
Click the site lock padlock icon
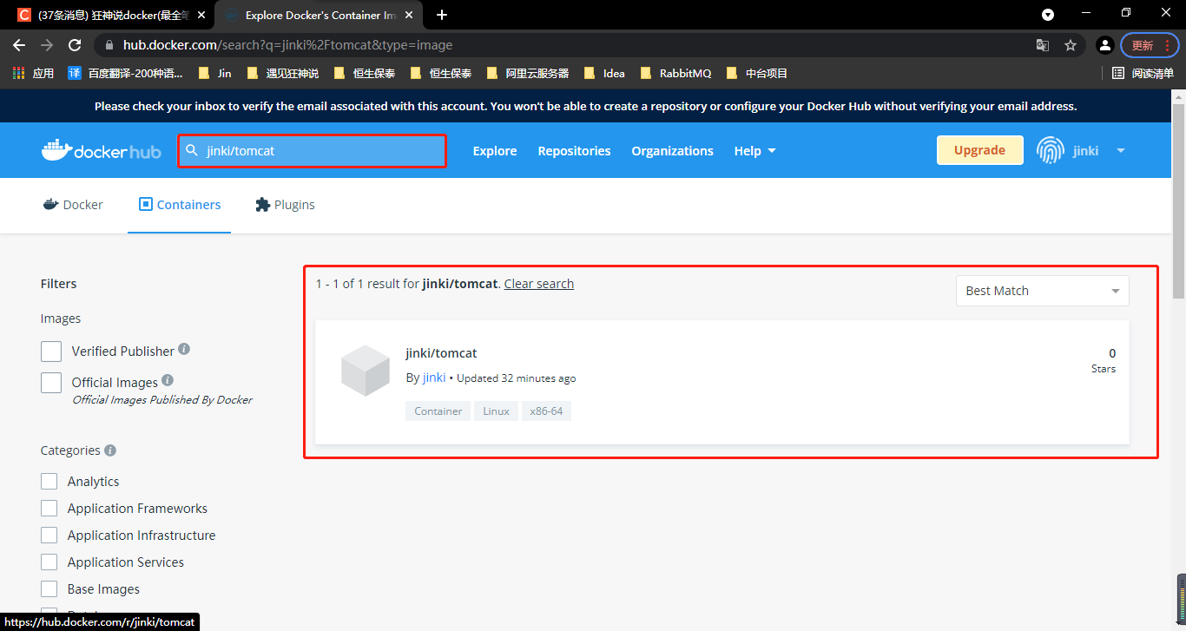109,45
